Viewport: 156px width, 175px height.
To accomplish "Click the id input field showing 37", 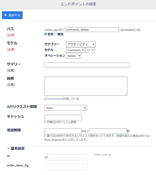I will pos(66,157).
